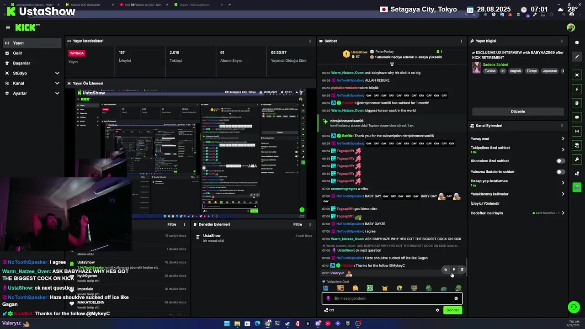Click 'bir mesajı sildi' moderation log entry
Screen dimensions: 585x329
[x=213, y=240]
